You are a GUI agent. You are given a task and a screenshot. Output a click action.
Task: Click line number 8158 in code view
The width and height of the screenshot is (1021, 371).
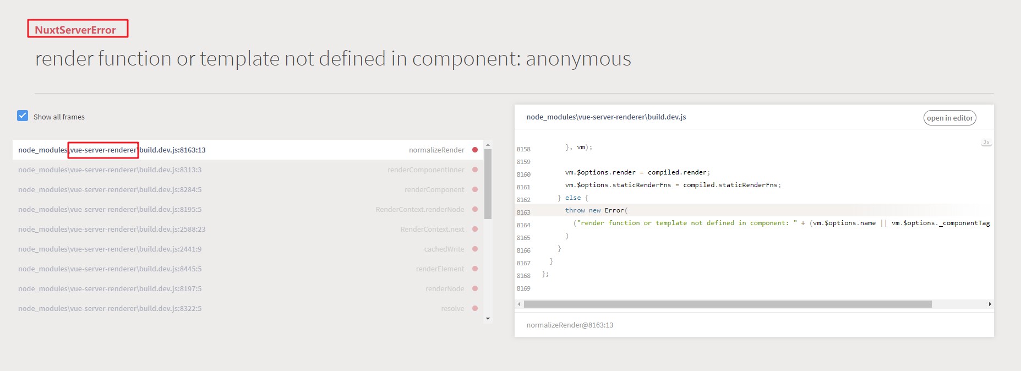[523, 149]
